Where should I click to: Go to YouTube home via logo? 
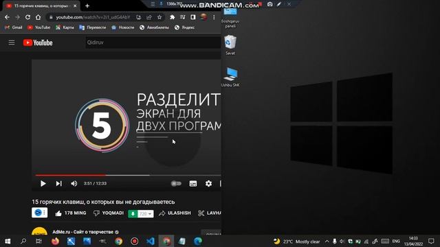(x=38, y=43)
